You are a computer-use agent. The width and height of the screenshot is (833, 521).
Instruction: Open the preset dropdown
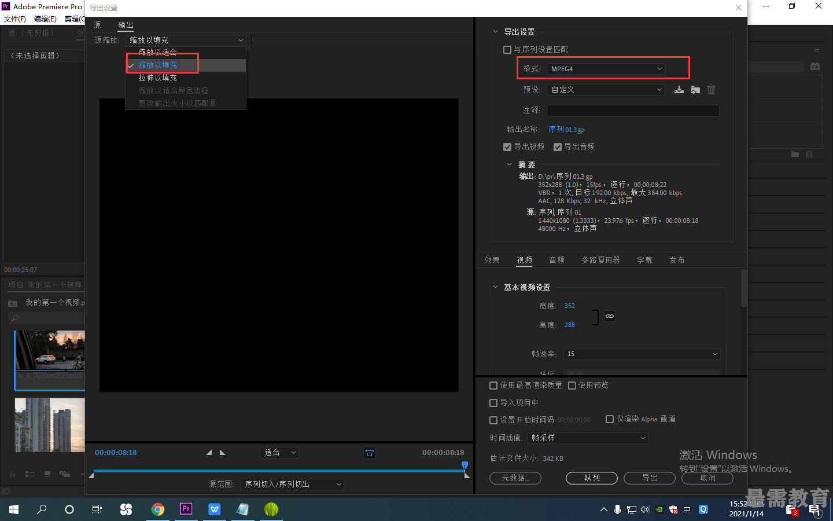click(x=606, y=90)
